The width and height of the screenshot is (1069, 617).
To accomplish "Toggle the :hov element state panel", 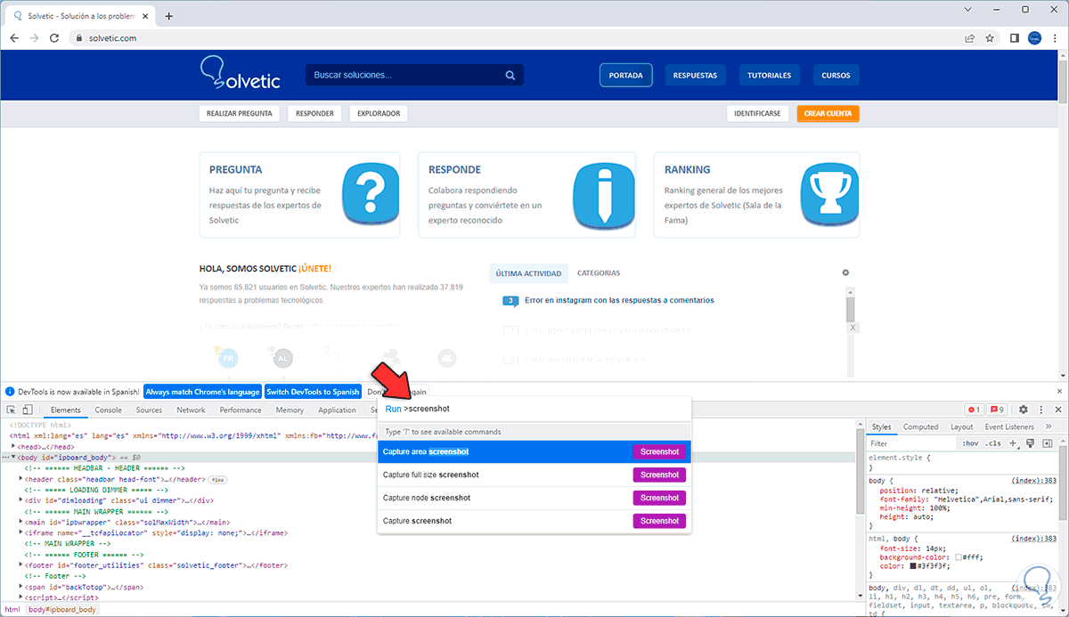I will tap(970, 442).
